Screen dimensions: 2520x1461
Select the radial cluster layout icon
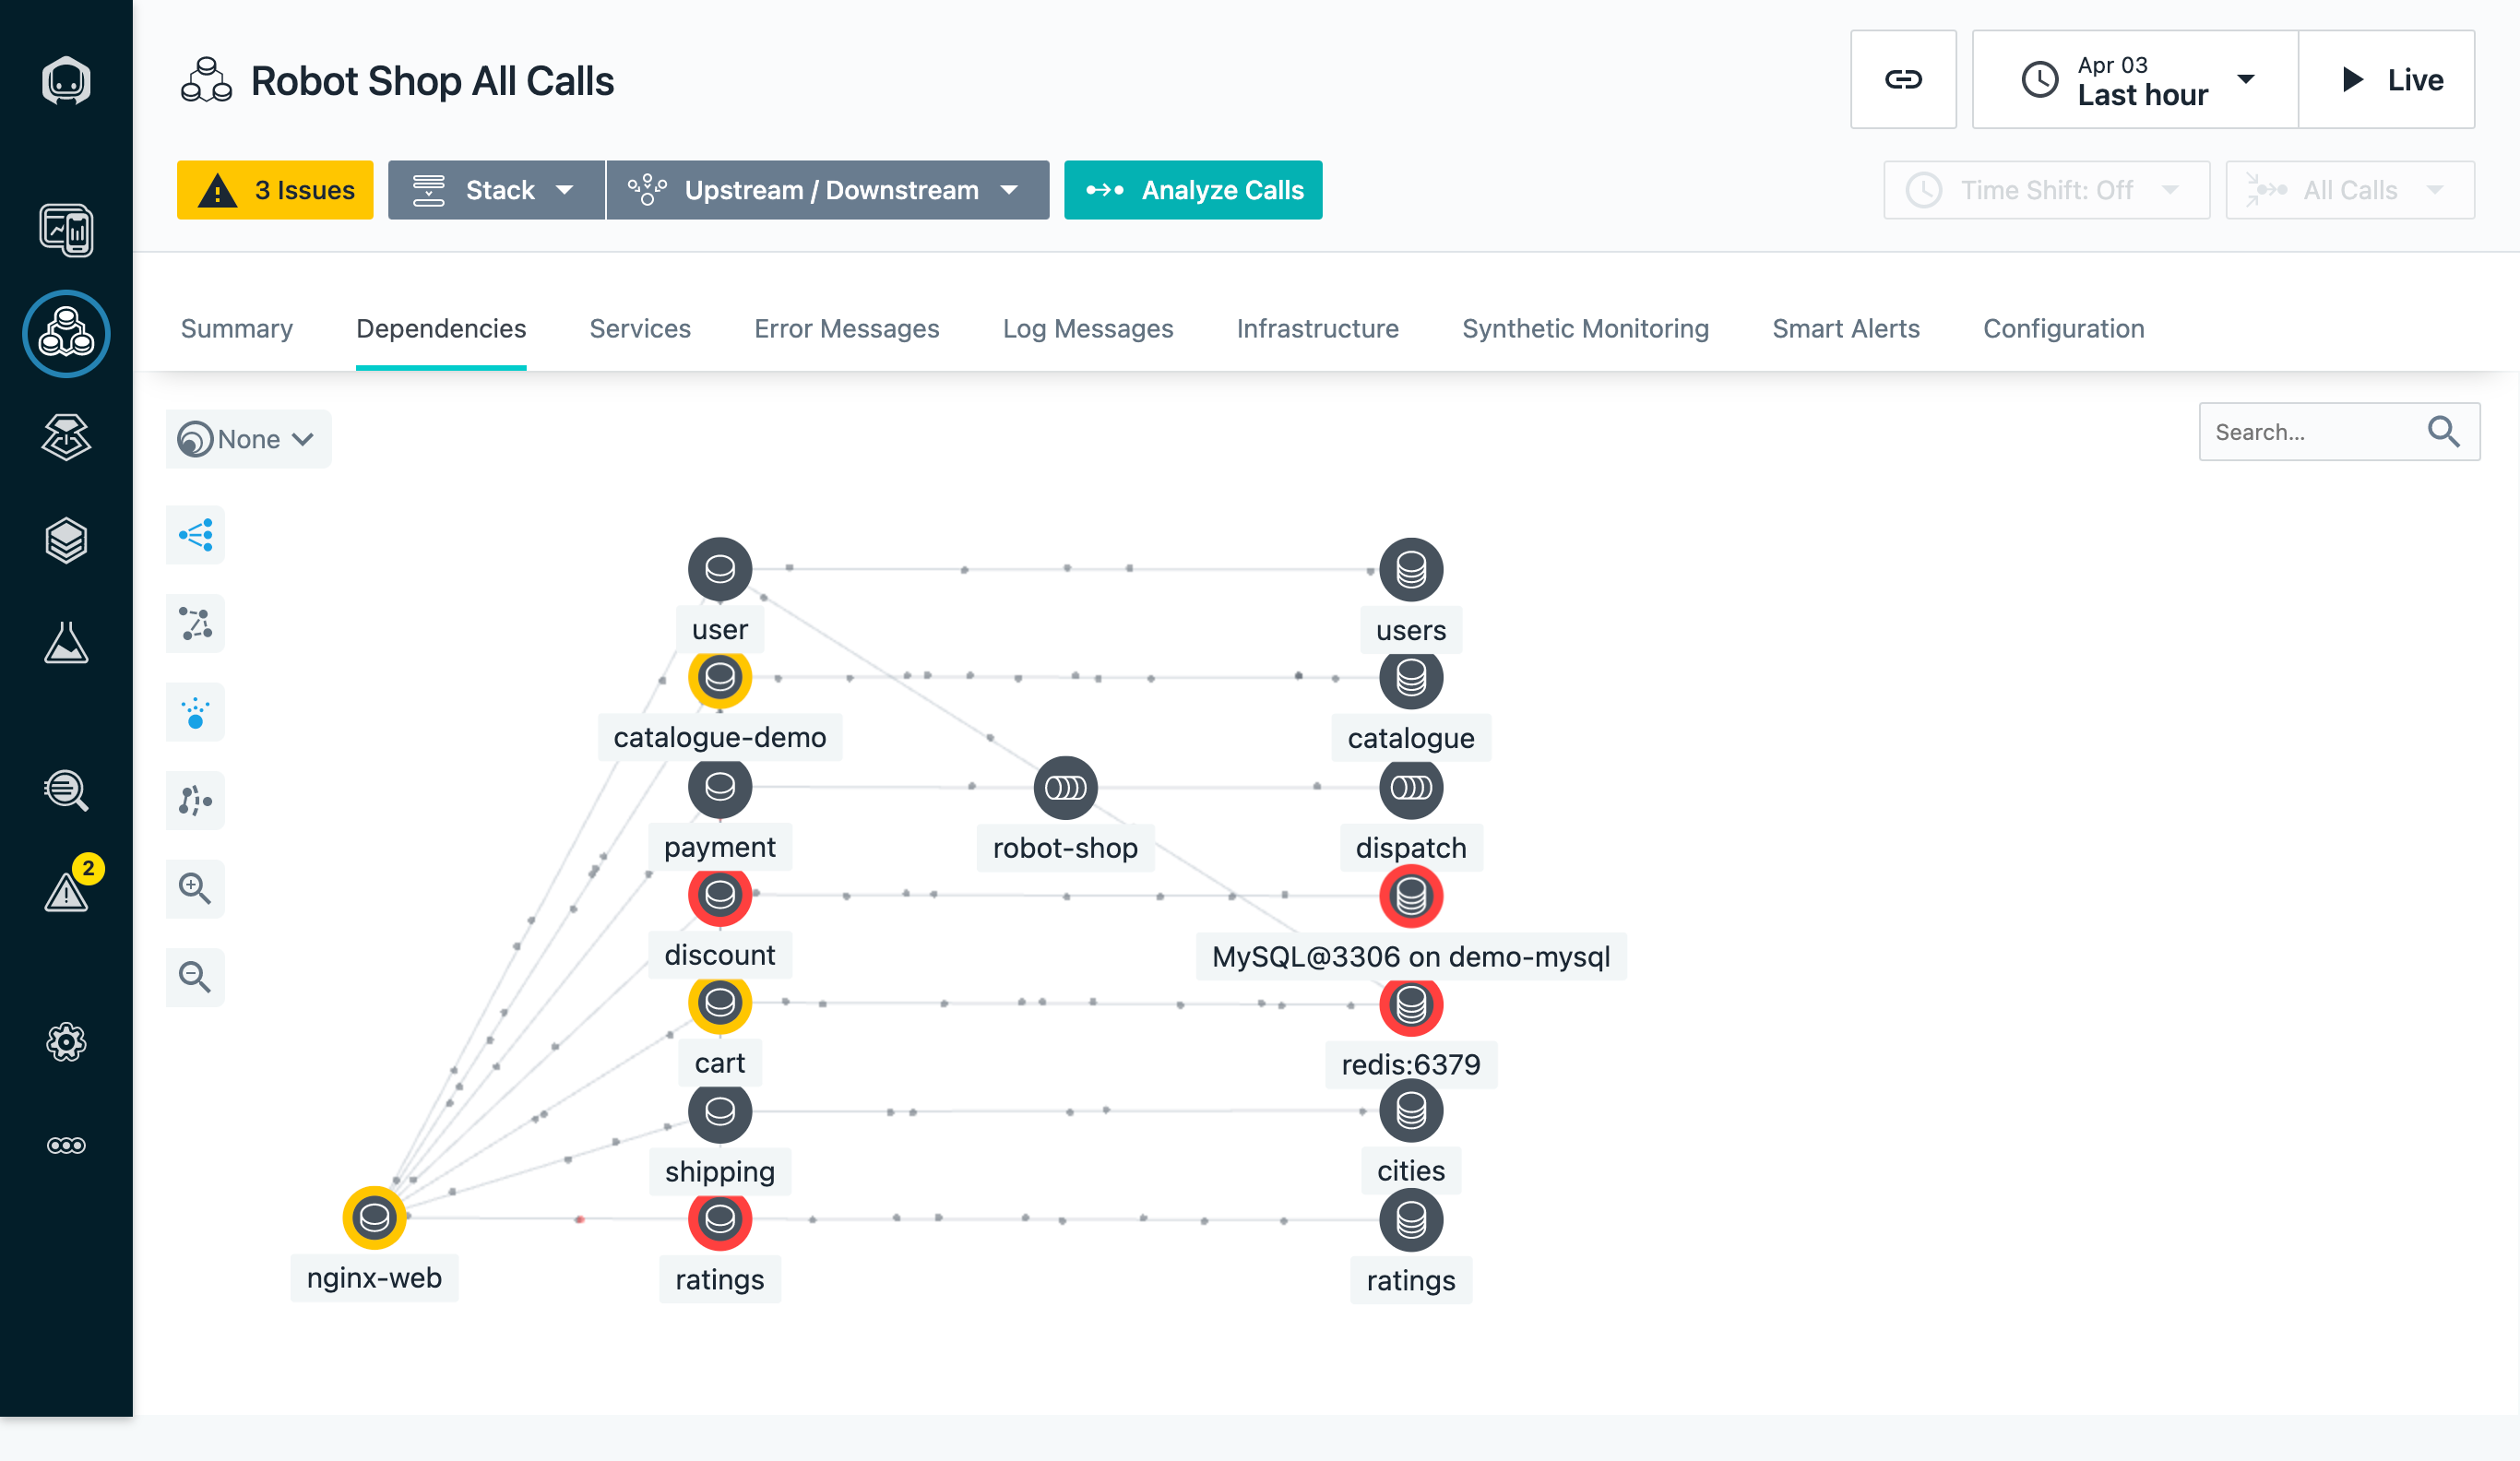(x=195, y=712)
